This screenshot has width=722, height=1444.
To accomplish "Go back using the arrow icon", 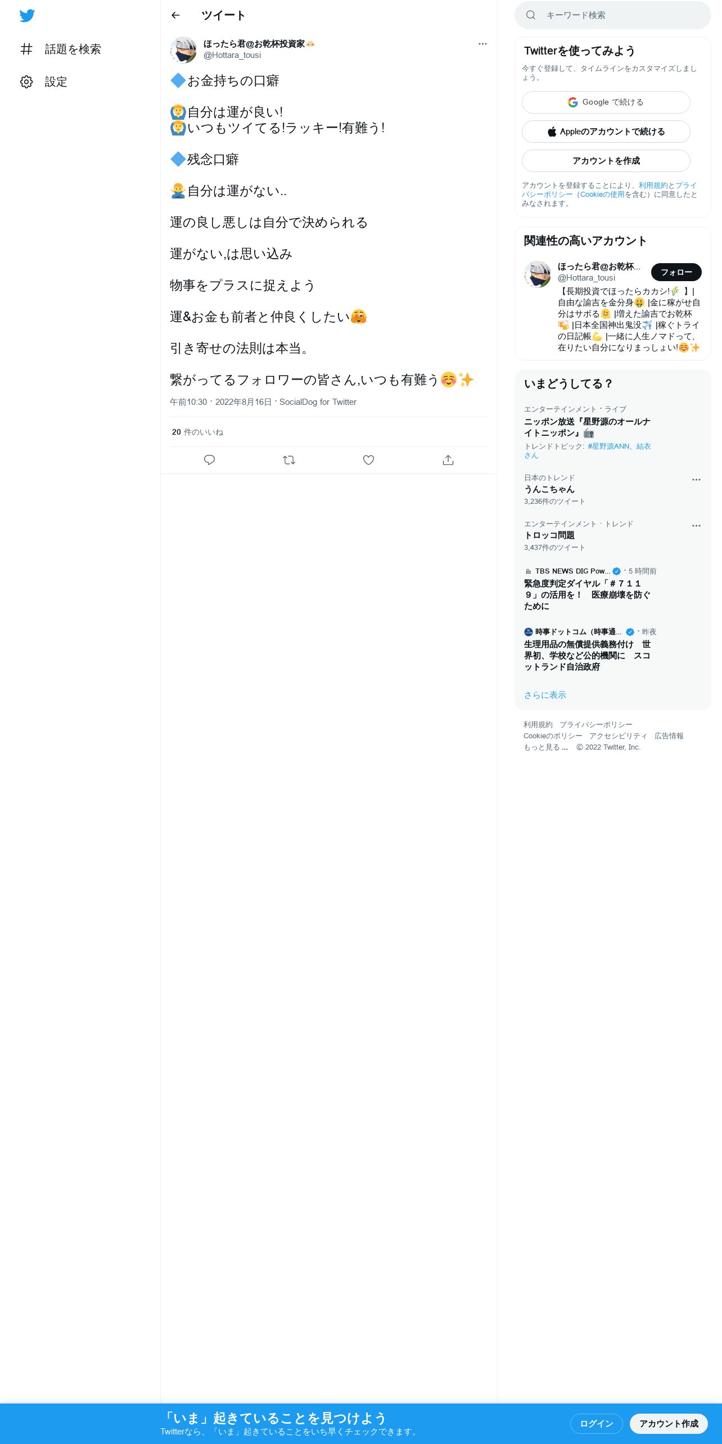I will click(175, 15).
